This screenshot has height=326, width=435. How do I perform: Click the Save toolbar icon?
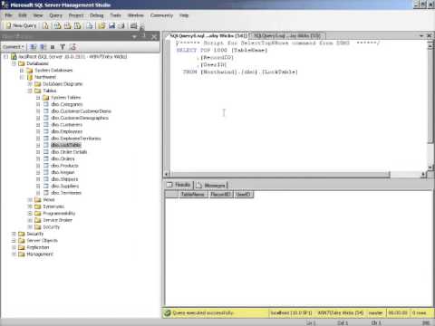[112, 25]
